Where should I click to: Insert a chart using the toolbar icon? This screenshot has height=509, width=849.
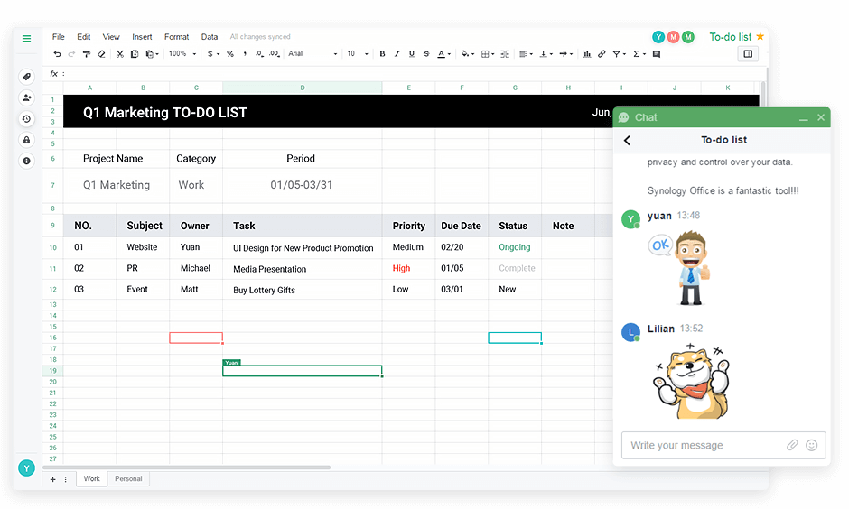pyautogui.click(x=586, y=54)
